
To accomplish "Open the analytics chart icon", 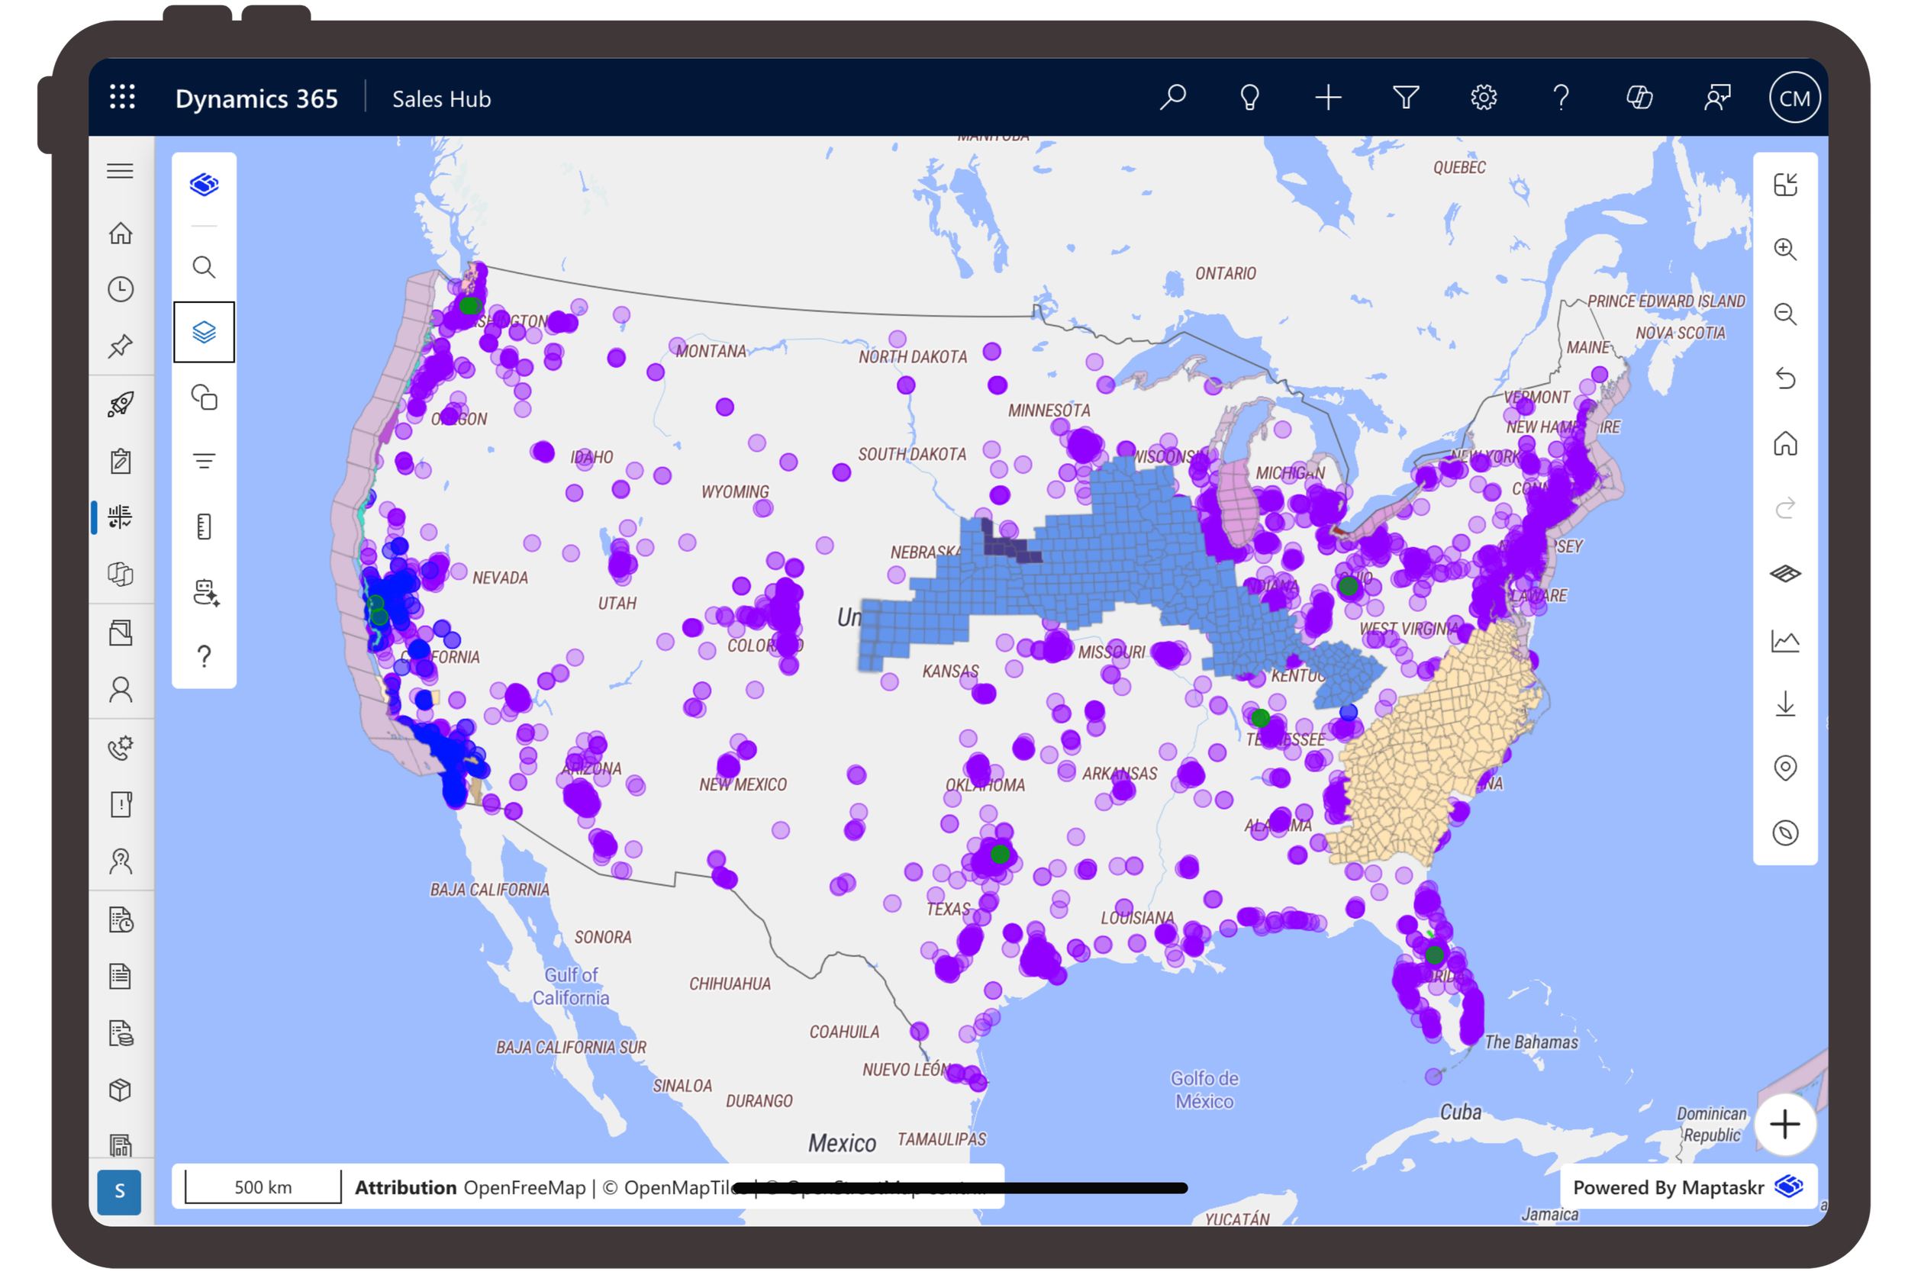I will click(x=1784, y=641).
